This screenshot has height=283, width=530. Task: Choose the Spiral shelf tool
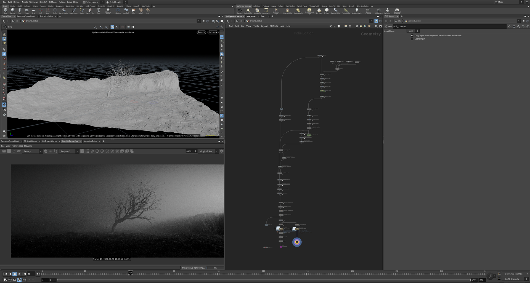141,11
